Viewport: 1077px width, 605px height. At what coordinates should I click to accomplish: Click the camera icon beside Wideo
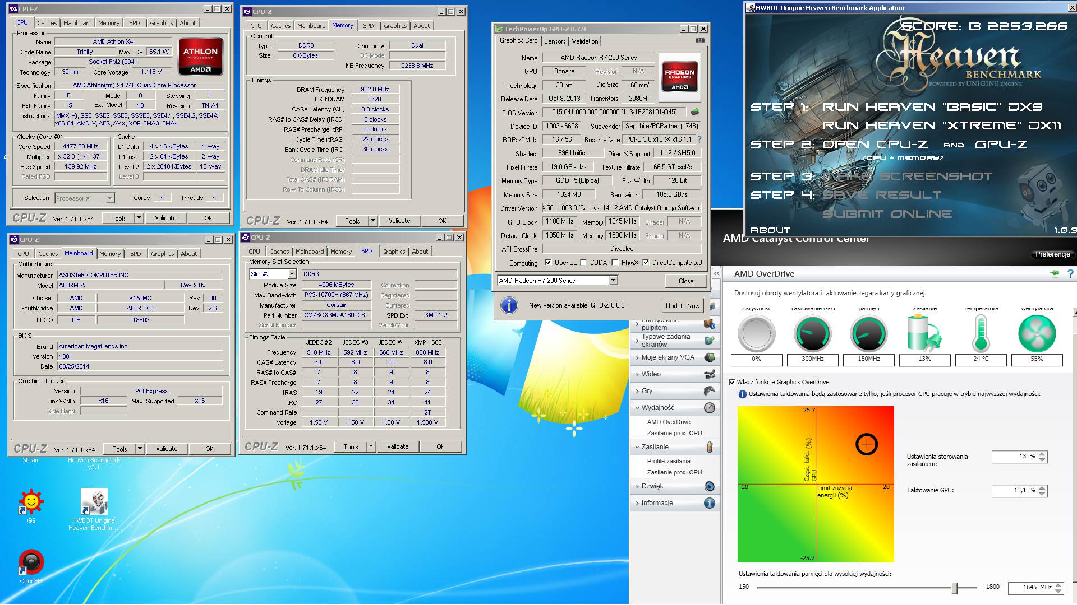tap(709, 374)
